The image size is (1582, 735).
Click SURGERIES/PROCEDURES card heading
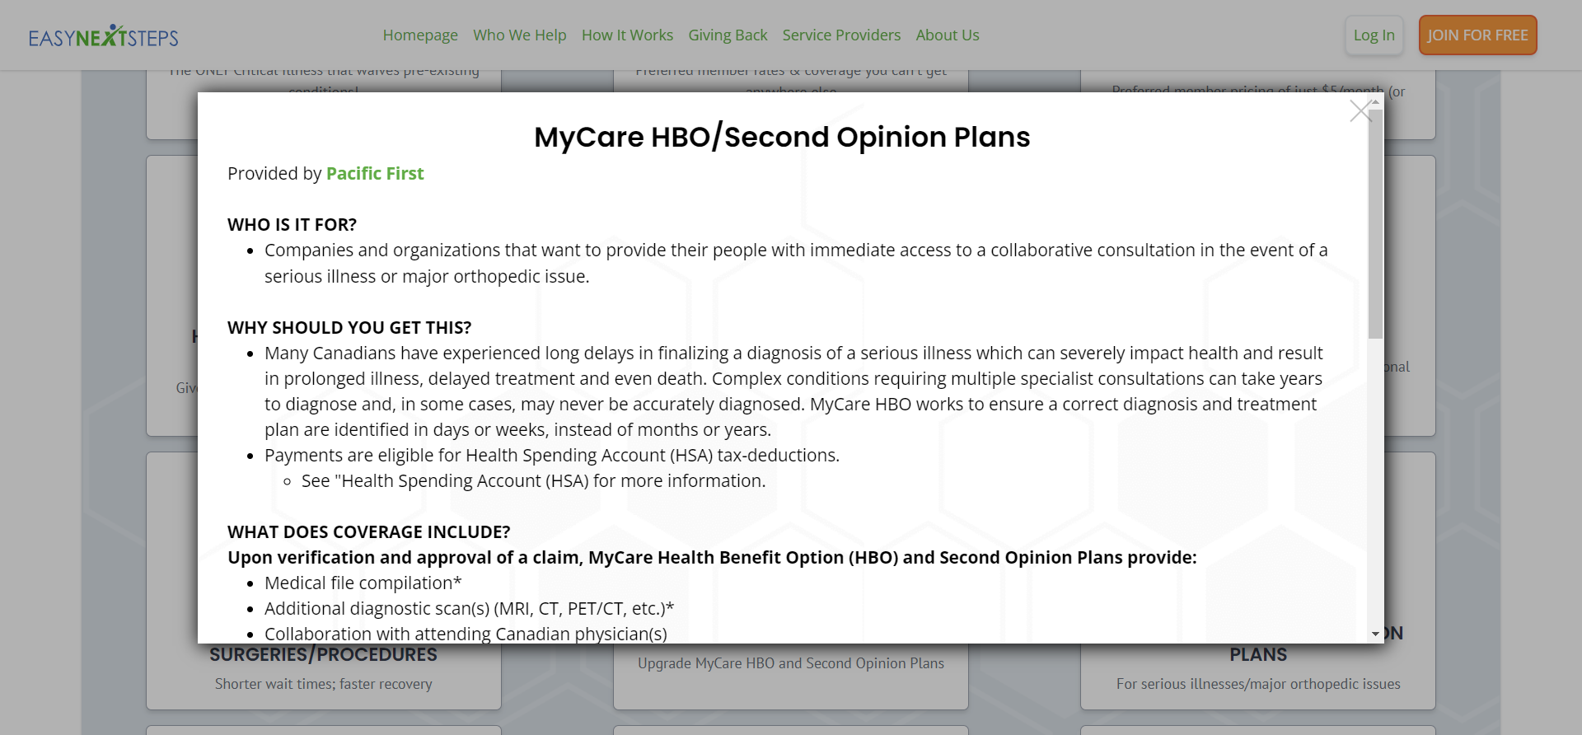coord(324,655)
